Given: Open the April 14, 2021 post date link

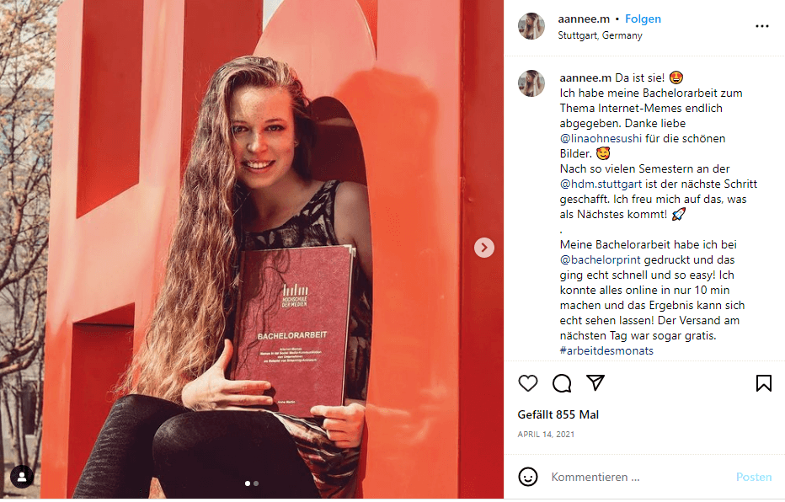Looking at the screenshot, I should pyautogui.click(x=546, y=435).
